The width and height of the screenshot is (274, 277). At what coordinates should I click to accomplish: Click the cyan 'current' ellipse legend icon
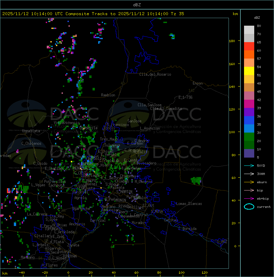249,207
